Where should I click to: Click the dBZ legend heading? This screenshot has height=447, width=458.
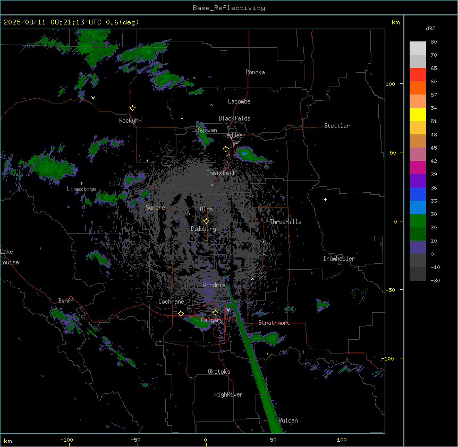[430, 28]
